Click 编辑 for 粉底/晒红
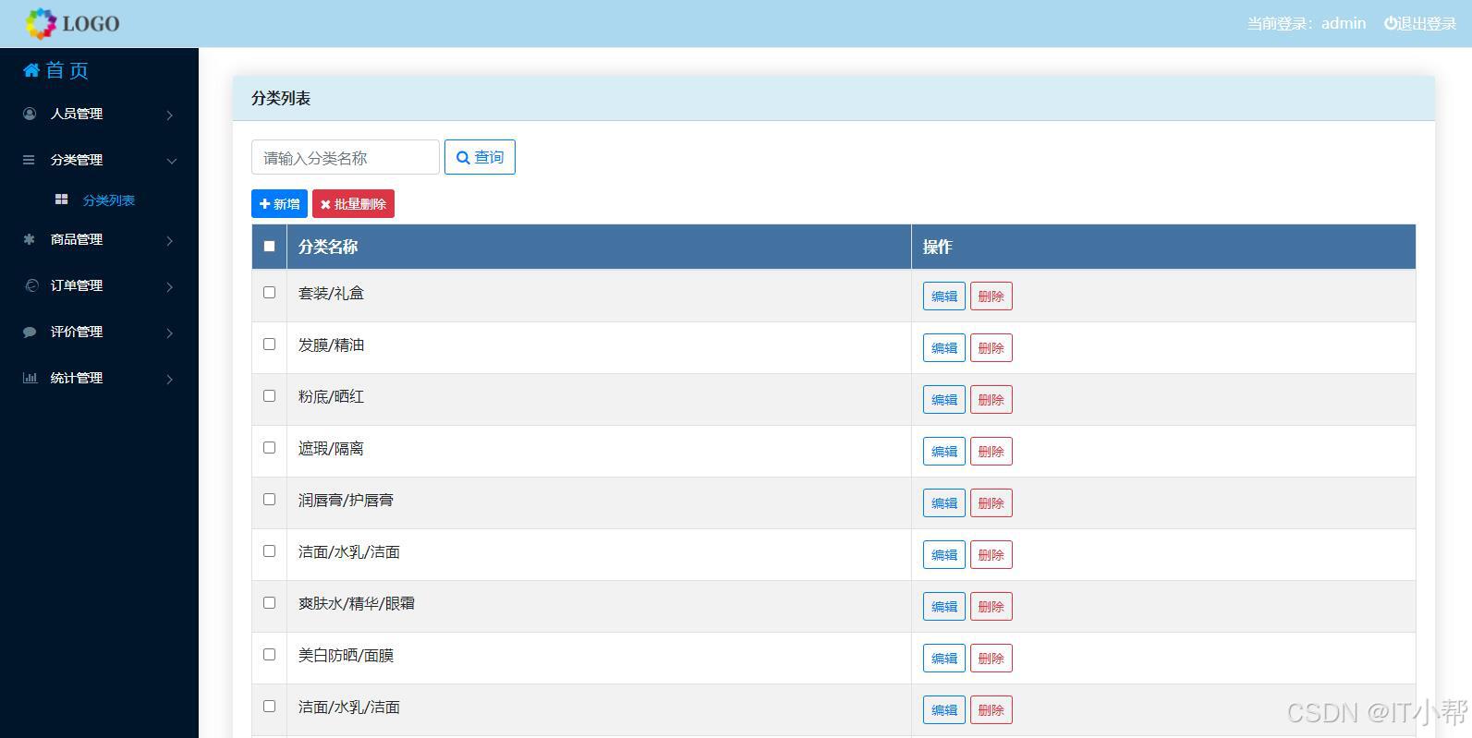Viewport: 1472px width, 738px height. pos(944,399)
